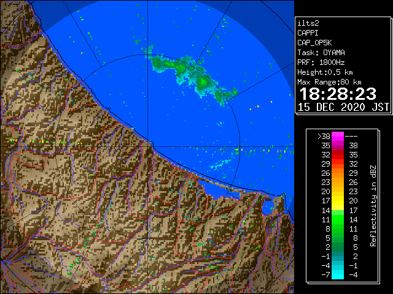Click the '---' label atop legend right column
The image size is (393, 294).
[x=351, y=137]
